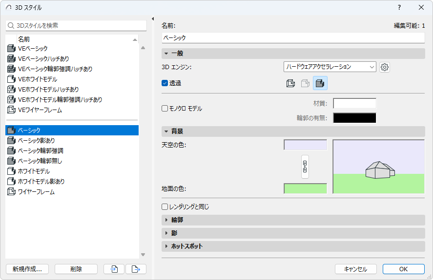Uncheck the 透過 checkbox
This screenshot has width=433, height=280.
pyautogui.click(x=165, y=83)
